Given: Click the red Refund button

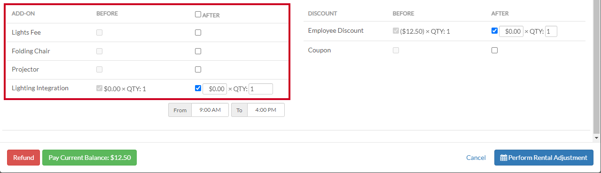Looking at the screenshot, I should [x=23, y=158].
